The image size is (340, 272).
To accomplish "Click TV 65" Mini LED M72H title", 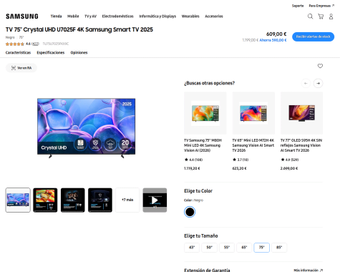I will click(x=253, y=145).
